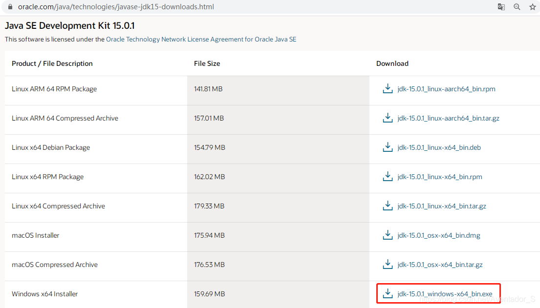Screen dimensions: 540x308
Task: Click download icon for linux-x64 tar.gz archive
Action: [x=388, y=206]
